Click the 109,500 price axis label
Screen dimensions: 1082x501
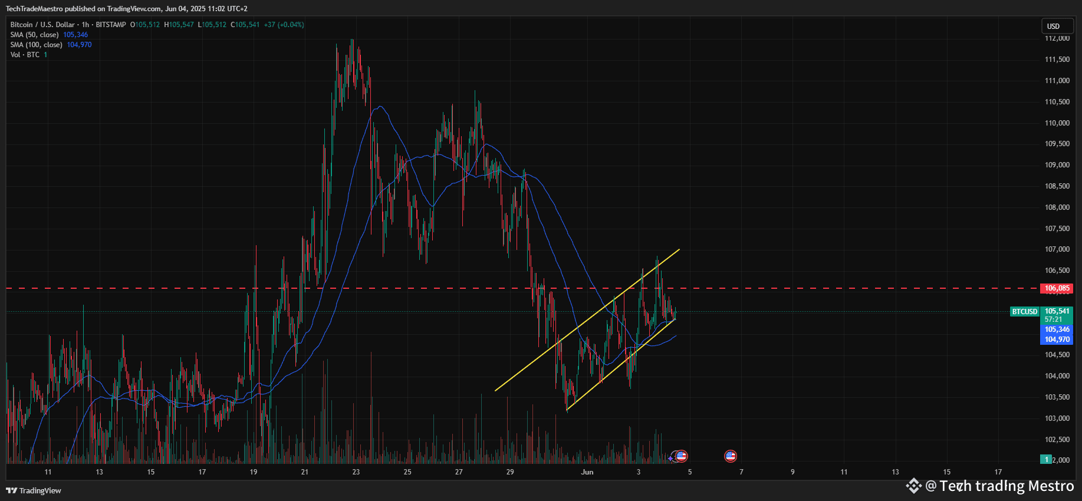1057,144
